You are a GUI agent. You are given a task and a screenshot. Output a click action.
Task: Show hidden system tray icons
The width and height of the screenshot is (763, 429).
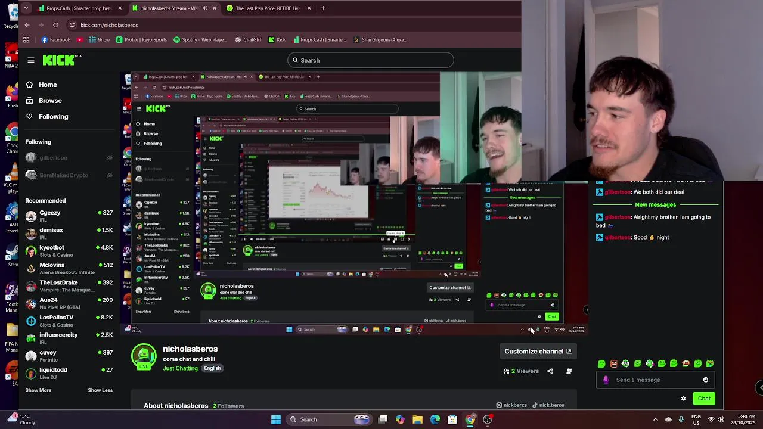[656, 419]
